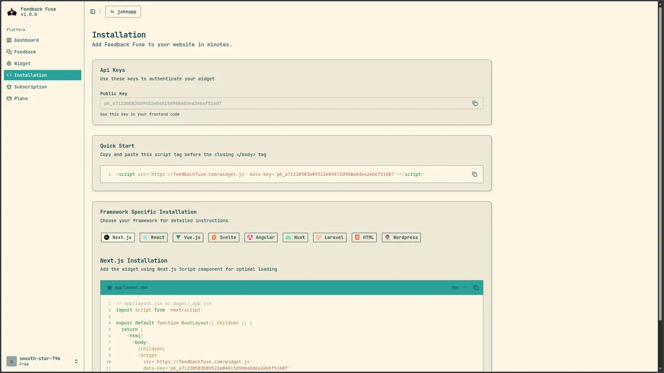664x373 pixels.
Task: Select the Vue.js framework tab
Action: point(188,238)
